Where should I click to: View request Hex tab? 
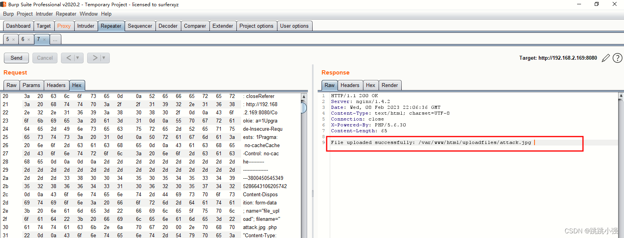(x=77, y=85)
